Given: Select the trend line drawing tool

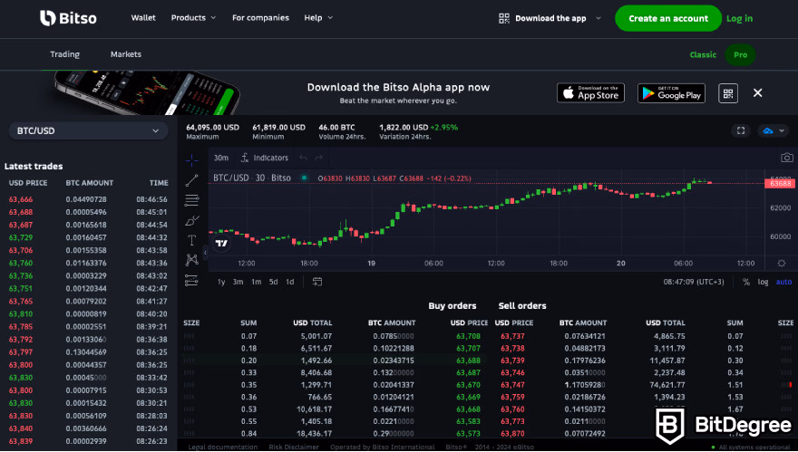Looking at the screenshot, I should [x=192, y=180].
